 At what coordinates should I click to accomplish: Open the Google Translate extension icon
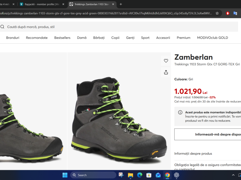[x=235, y=13]
